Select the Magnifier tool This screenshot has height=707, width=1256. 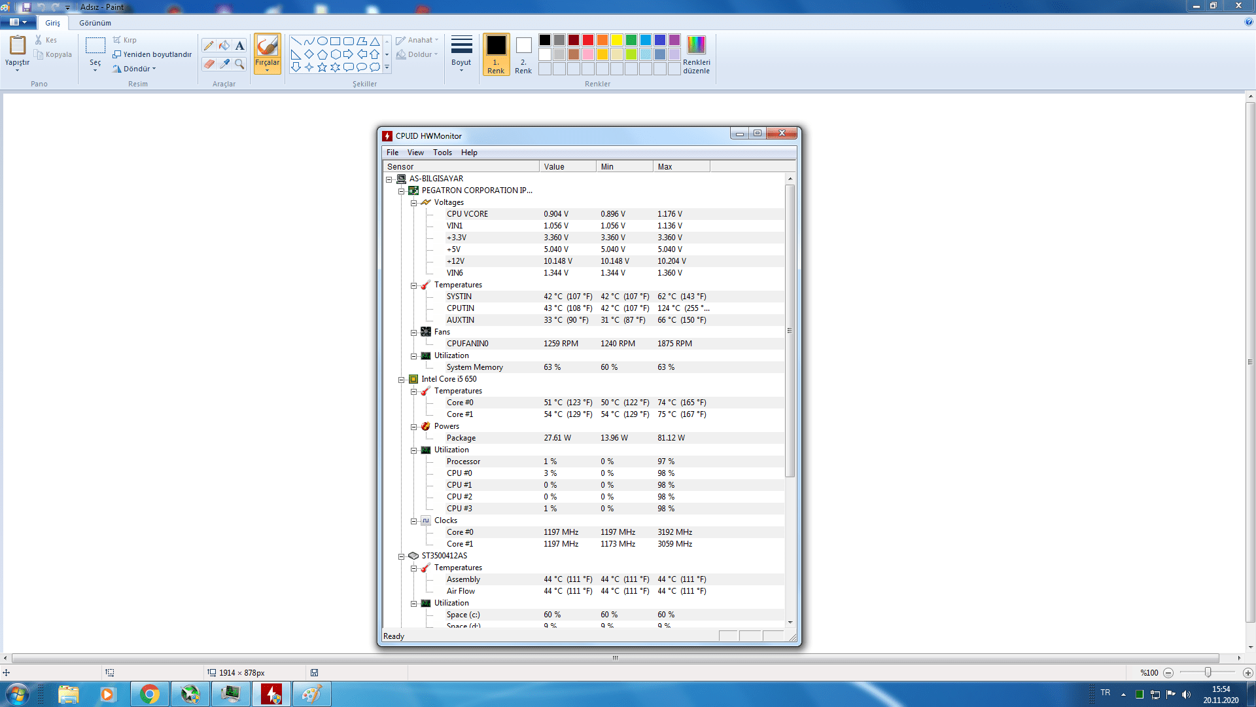click(x=239, y=63)
